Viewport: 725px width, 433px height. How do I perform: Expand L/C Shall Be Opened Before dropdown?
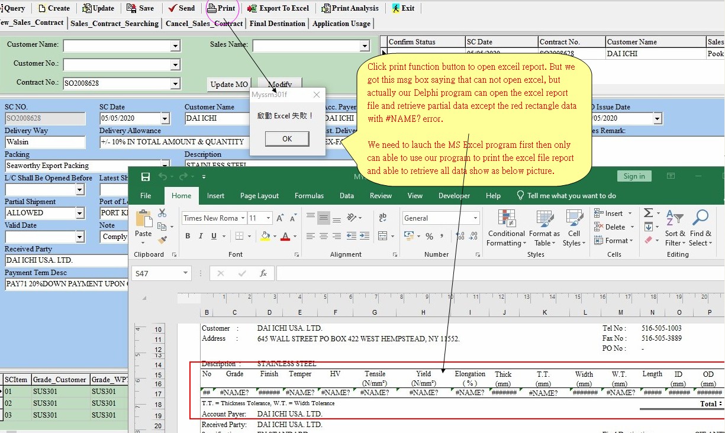pyautogui.click(x=80, y=189)
